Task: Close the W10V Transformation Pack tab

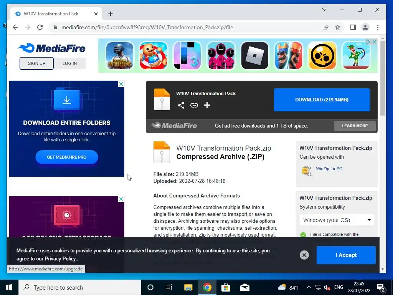Action: [96, 14]
